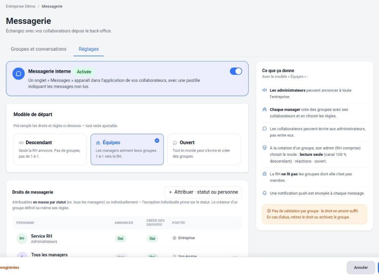Image resolution: width=379 pixels, height=278 pixels.
Task: Choose the Ouvert starting model
Action: [204, 149]
